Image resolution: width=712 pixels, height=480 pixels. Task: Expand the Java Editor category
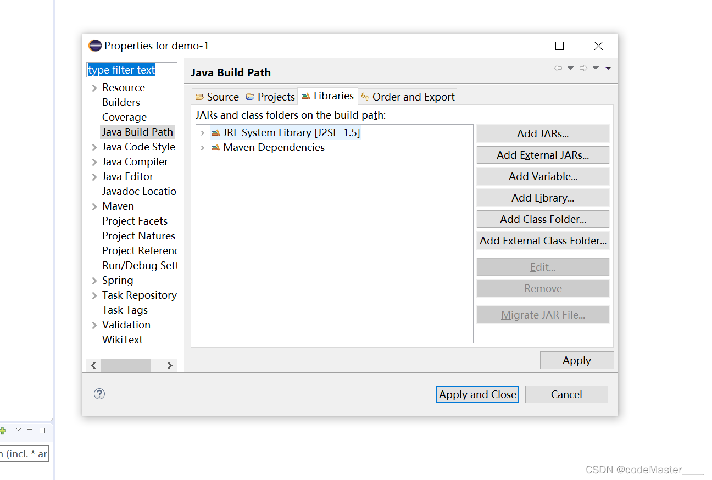pos(94,177)
